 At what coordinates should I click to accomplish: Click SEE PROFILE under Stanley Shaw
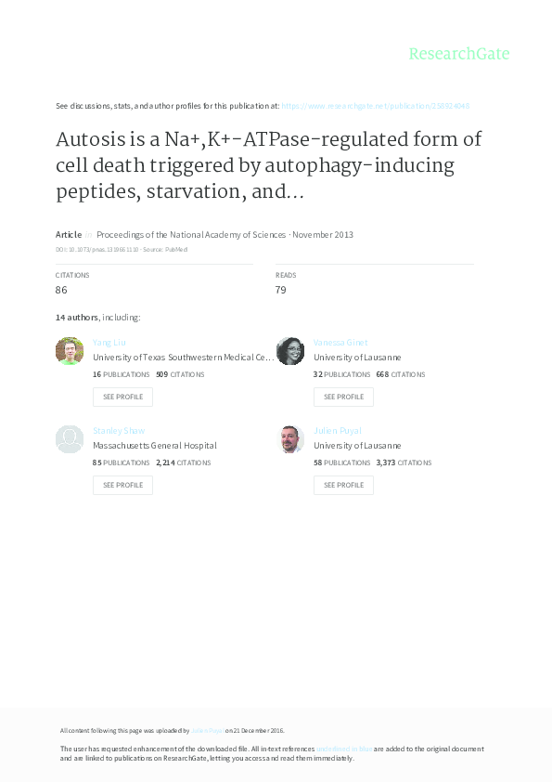(x=122, y=485)
